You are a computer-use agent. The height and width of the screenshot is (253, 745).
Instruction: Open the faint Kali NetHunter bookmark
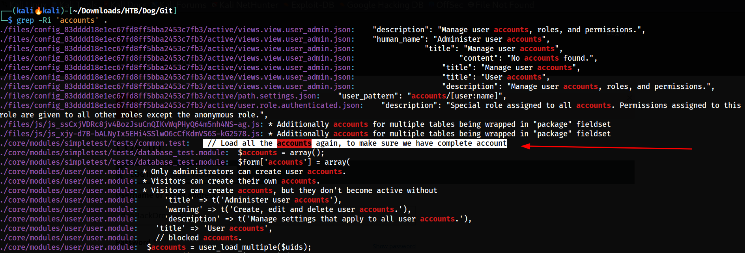[248, 5]
